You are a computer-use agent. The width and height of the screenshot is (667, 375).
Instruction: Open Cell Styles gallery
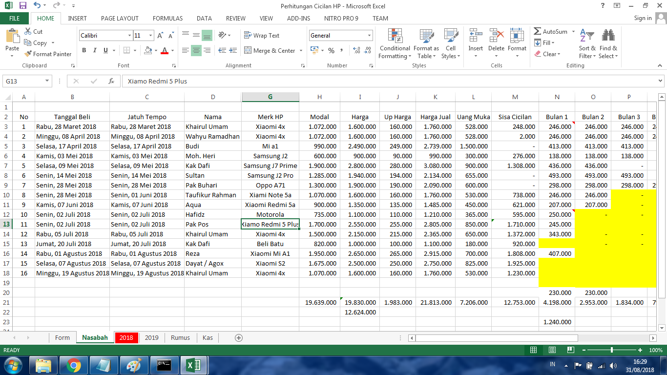[x=451, y=44]
